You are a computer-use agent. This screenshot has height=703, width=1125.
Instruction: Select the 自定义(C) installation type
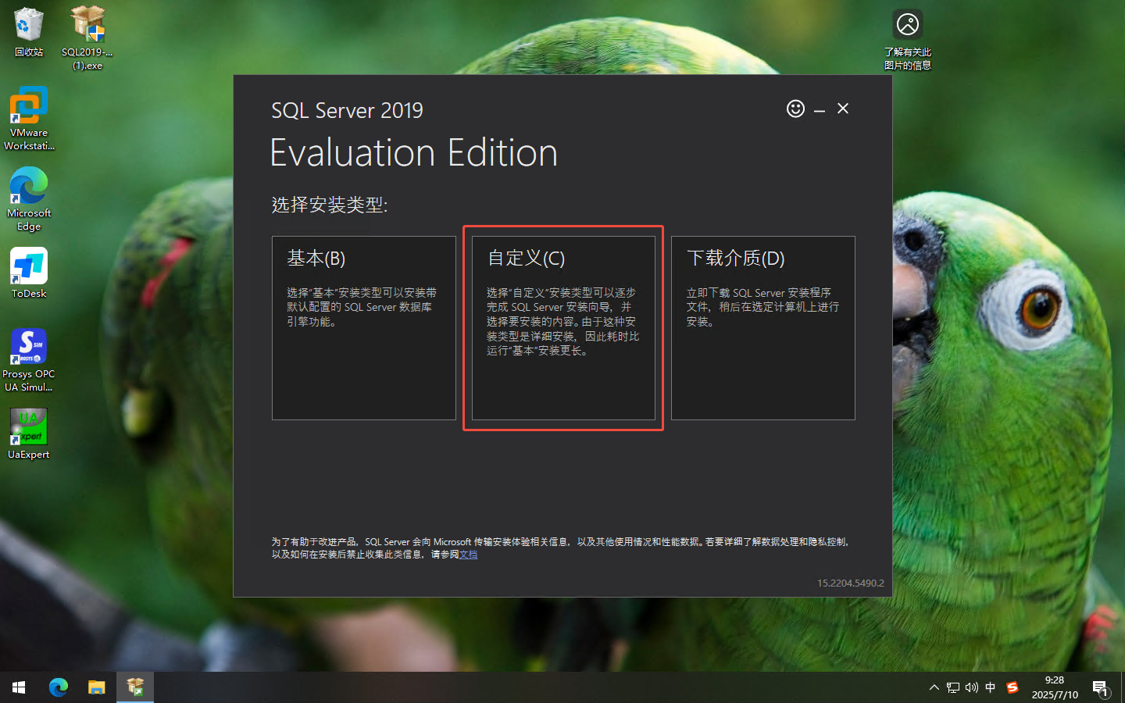point(562,328)
